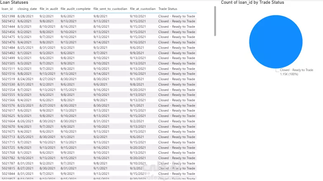Click closing_date 9/9/2021 for loan 5021725
Image resolution: width=323 pixels, height=181 pixels.
pyautogui.click(x=24, y=148)
